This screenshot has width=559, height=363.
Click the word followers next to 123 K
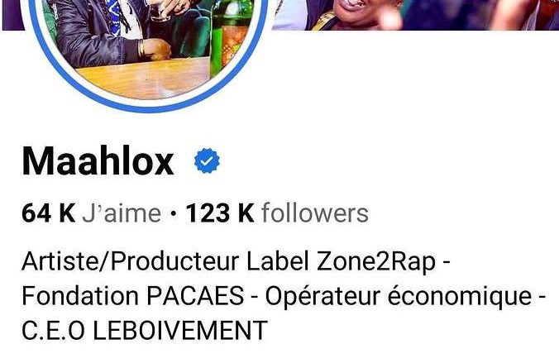[315, 213]
